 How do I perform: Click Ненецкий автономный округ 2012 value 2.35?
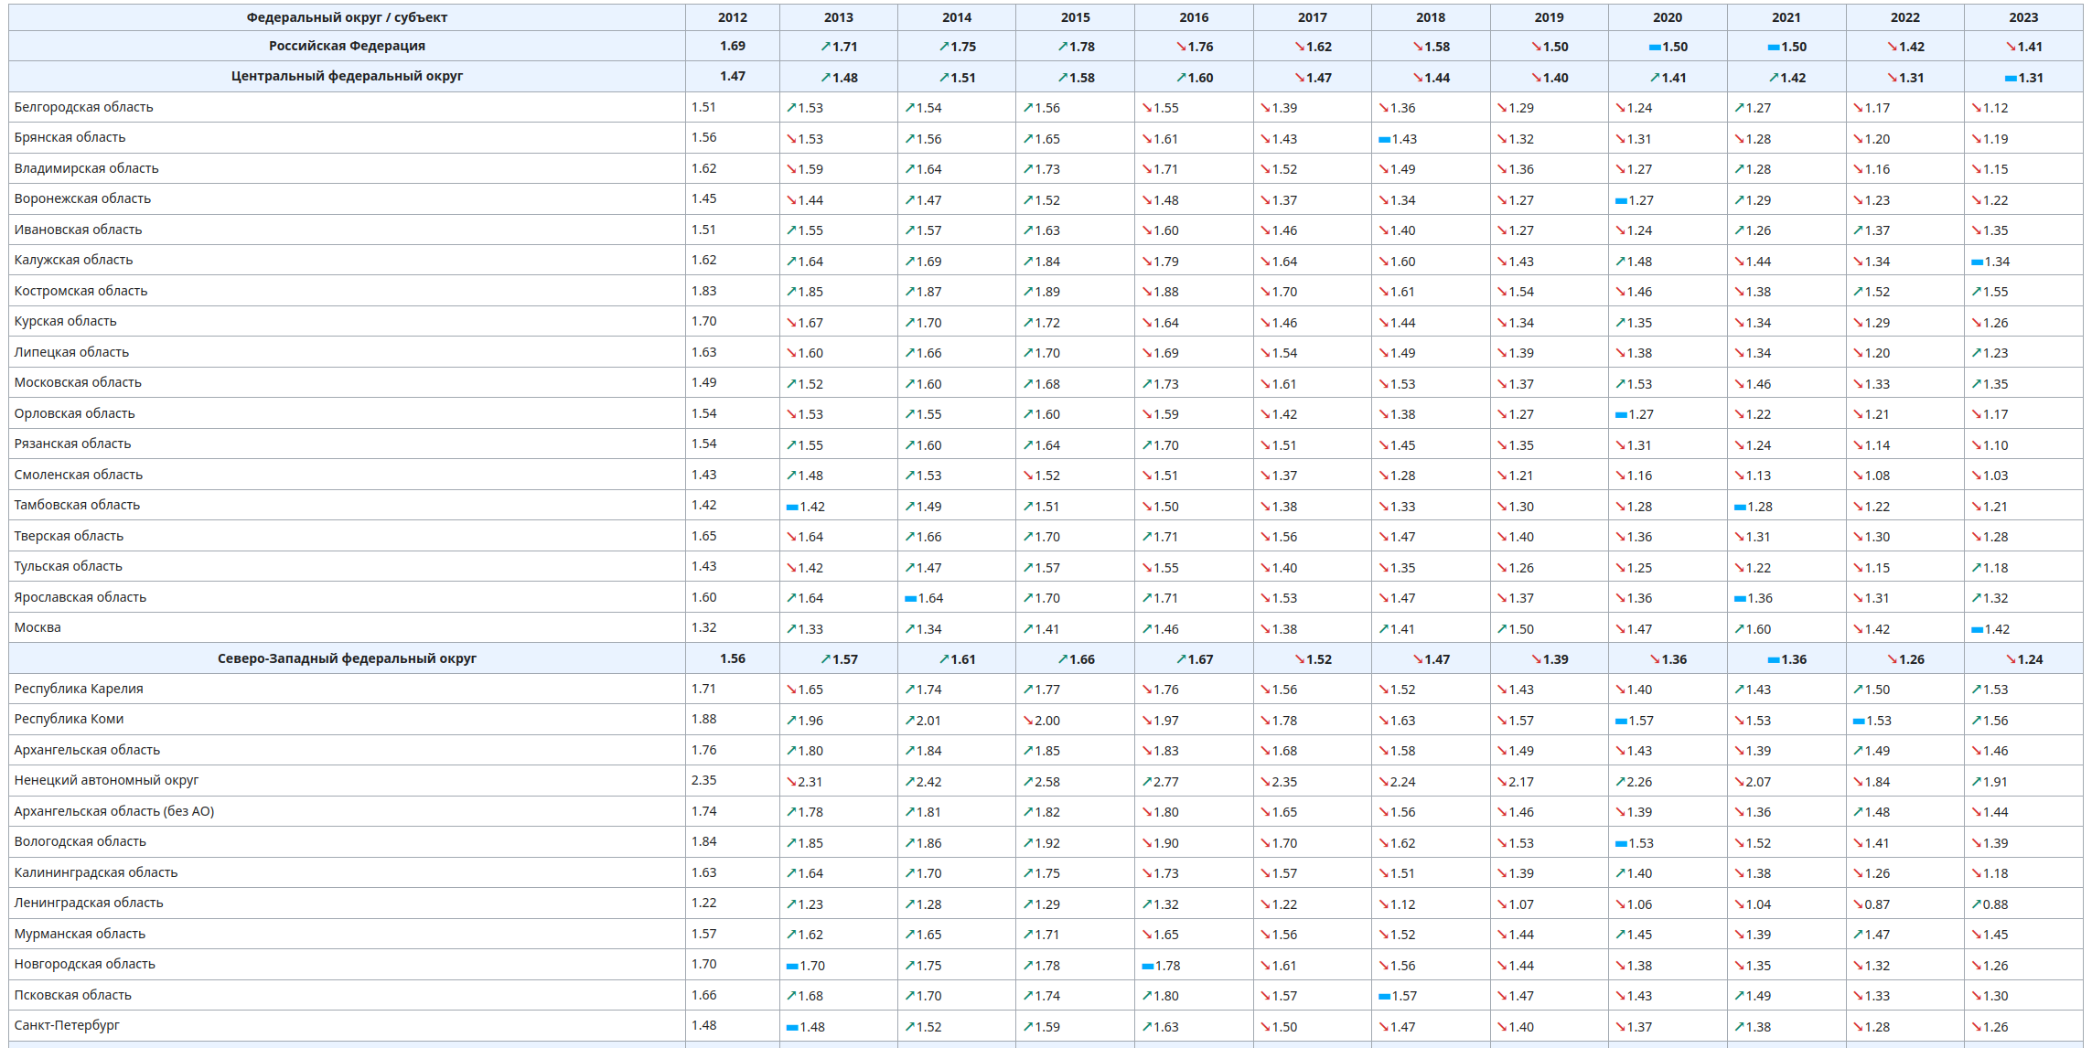(x=703, y=780)
